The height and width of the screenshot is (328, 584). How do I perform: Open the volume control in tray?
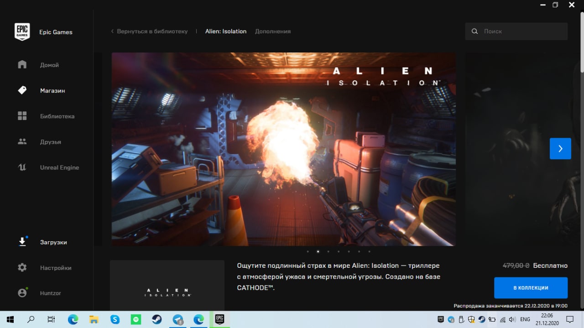pos(512,319)
